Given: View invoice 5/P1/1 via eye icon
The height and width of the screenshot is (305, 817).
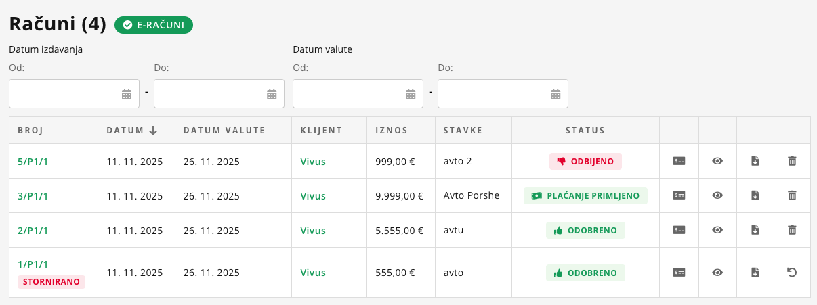Looking at the screenshot, I should 717,161.
